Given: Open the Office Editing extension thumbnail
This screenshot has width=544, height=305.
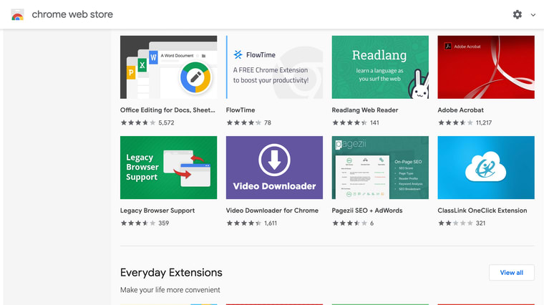Looking at the screenshot, I should coord(169,67).
